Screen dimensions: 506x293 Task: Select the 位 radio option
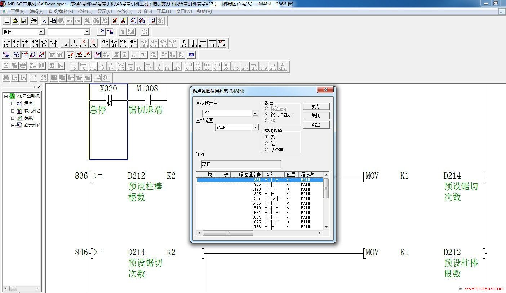tap(267, 144)
